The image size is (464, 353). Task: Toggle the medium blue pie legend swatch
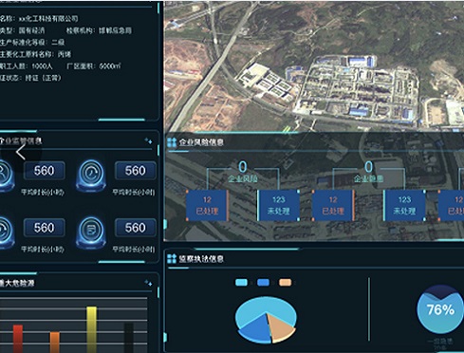[x=263, y=282]
